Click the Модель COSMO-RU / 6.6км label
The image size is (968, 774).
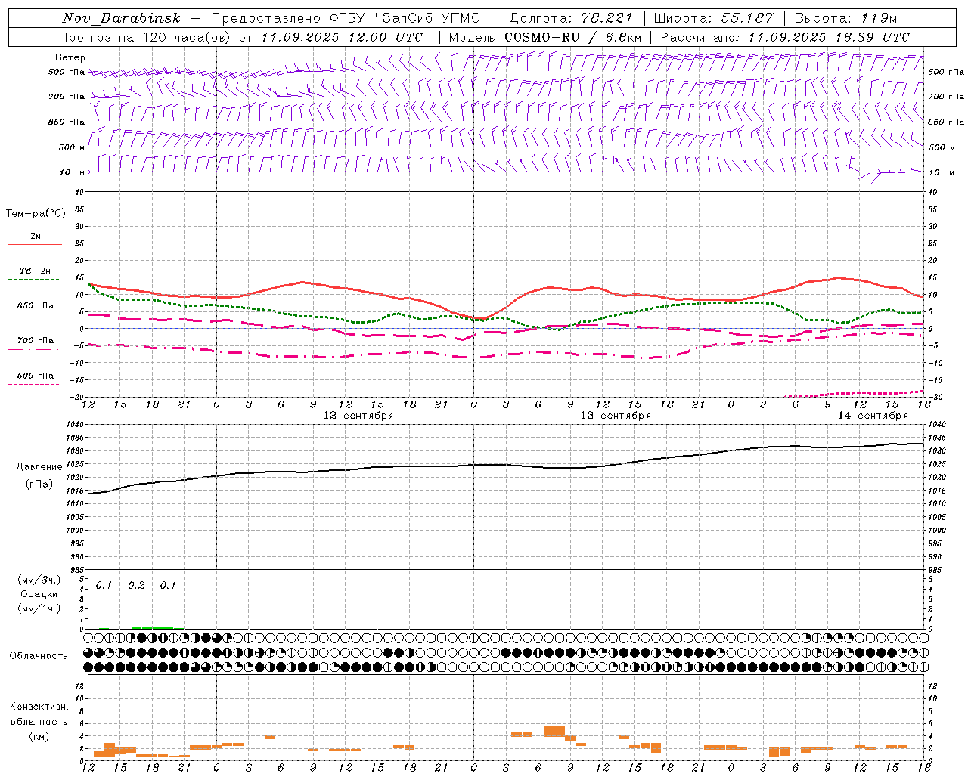(x=545, y=37)
